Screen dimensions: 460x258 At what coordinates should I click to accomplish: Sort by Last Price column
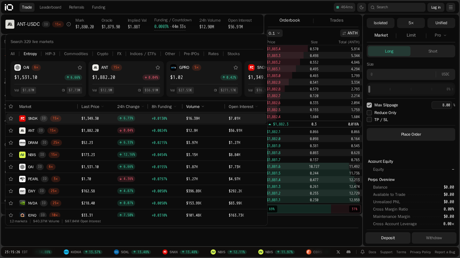93,107
